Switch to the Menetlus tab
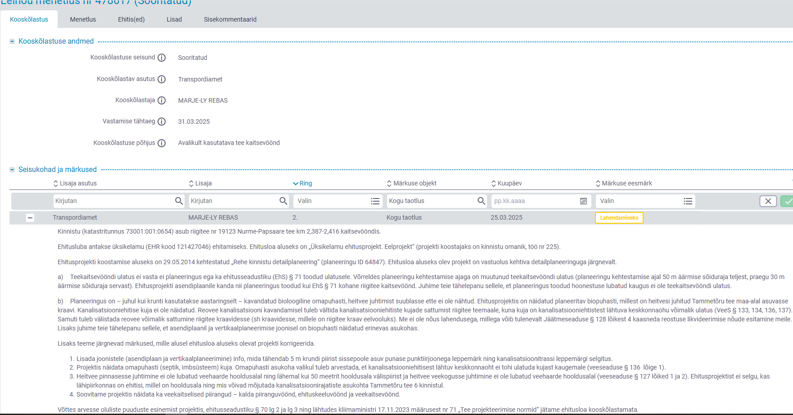The height and width of the screenshot is (415, 793). 83,19
